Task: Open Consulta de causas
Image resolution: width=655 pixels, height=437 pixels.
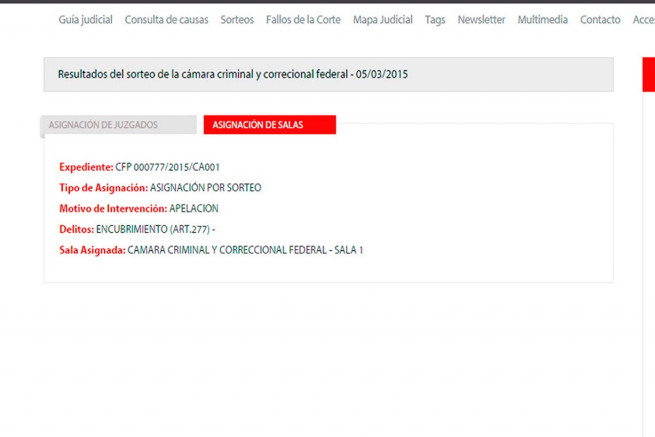Action: coord(166,20)
